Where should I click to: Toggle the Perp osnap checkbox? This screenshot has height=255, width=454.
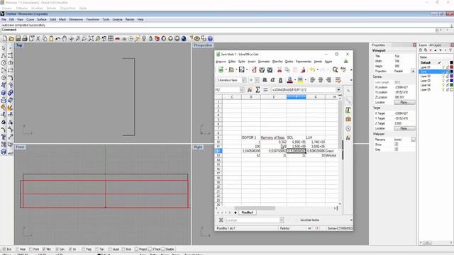pyautogui.click(x=83, y=249)
